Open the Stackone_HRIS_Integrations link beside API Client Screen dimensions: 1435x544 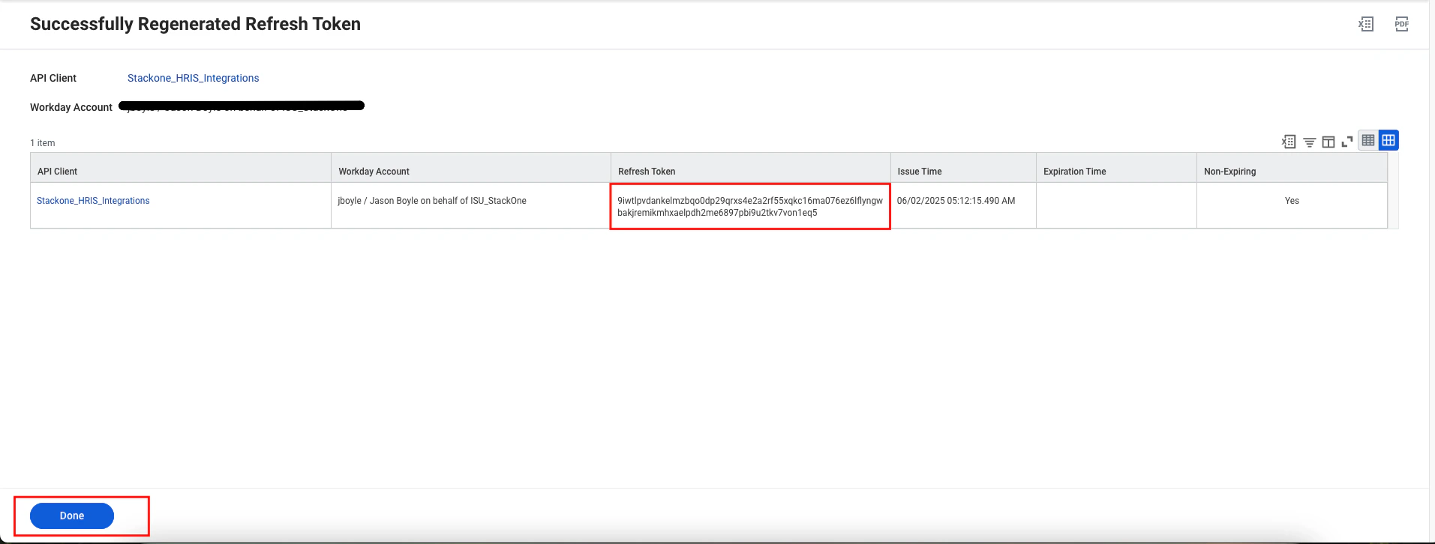coord(193,78)
